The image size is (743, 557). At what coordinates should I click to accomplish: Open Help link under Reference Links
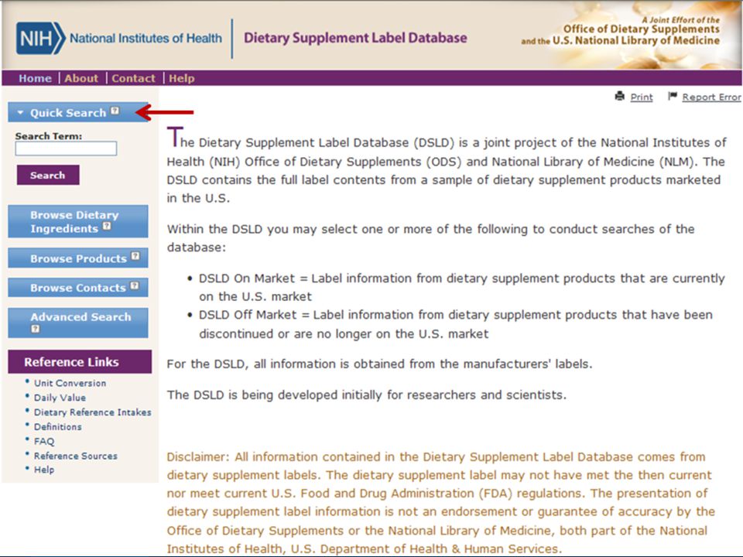click(x=44, y=470)
